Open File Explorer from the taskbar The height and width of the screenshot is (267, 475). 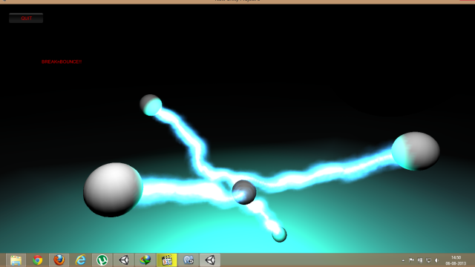pyautogui.click(x=16, y=260)
